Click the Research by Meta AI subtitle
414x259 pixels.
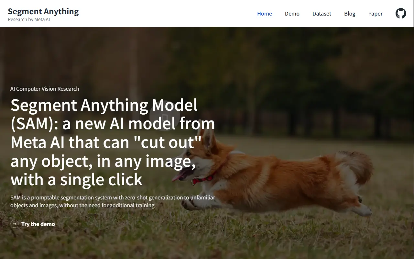pos(29,19)
